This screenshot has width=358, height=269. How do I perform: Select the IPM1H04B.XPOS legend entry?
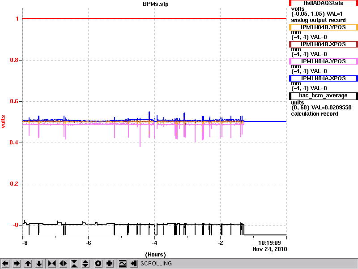[323, 44]
